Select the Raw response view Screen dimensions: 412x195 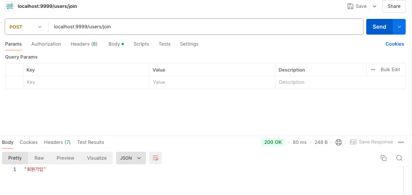[x=39, y=158]
